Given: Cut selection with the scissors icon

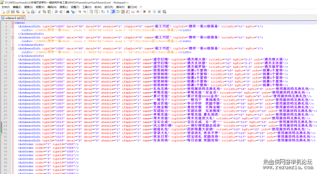Looking at the screenshot, I should click(39, 12).
